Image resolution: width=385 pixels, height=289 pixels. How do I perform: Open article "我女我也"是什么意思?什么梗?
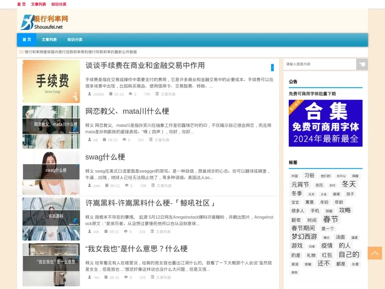[136, 249]
